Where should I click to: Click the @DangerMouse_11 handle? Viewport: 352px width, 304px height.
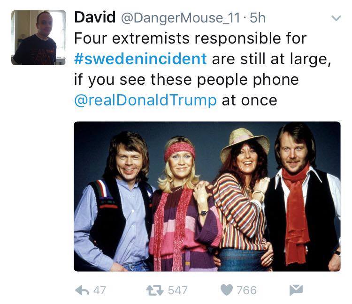[181, 18]
